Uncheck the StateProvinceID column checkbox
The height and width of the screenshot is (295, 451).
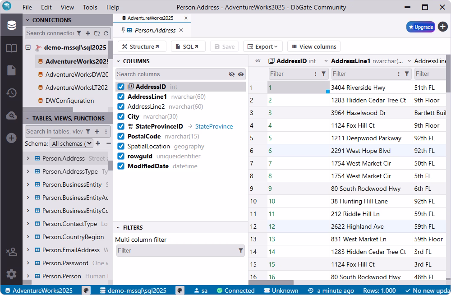pos(121,127)
